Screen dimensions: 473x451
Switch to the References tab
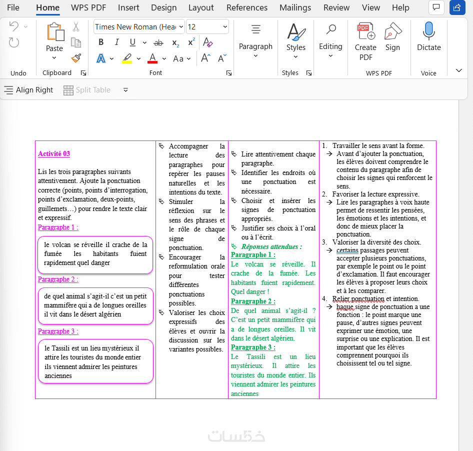247,7
